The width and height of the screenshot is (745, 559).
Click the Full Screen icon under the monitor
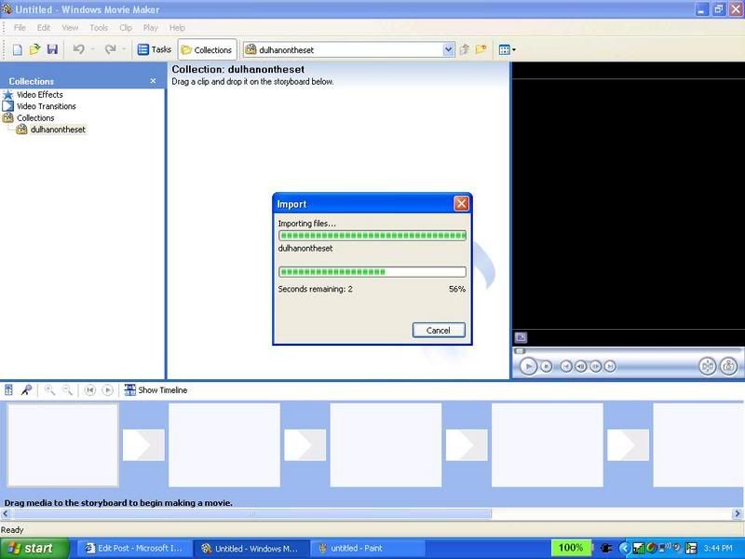click(521, 337)
